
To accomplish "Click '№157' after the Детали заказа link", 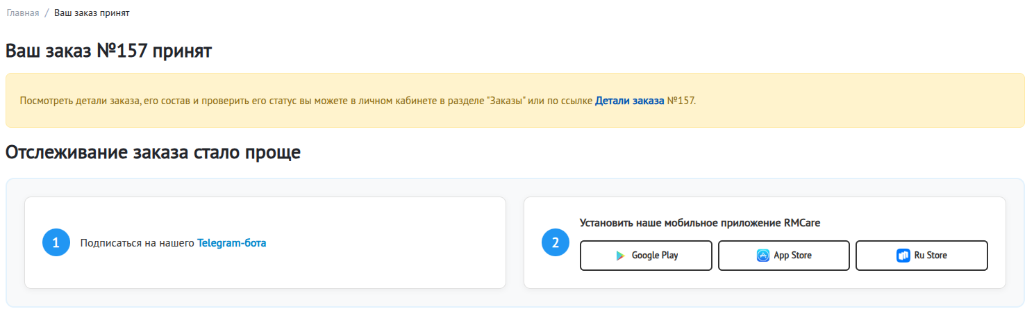I will (x=680, y=101).
